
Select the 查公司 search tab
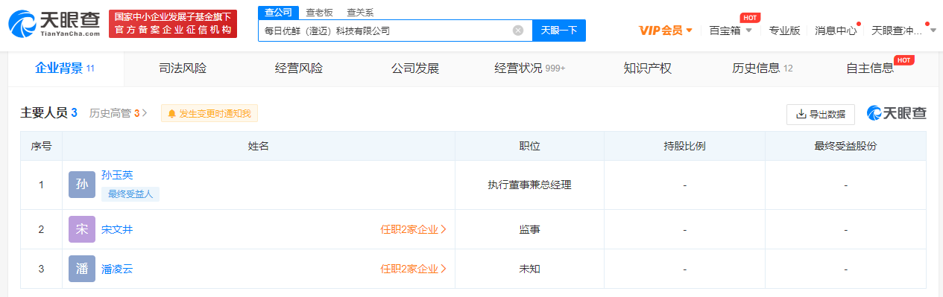[278, 12]
